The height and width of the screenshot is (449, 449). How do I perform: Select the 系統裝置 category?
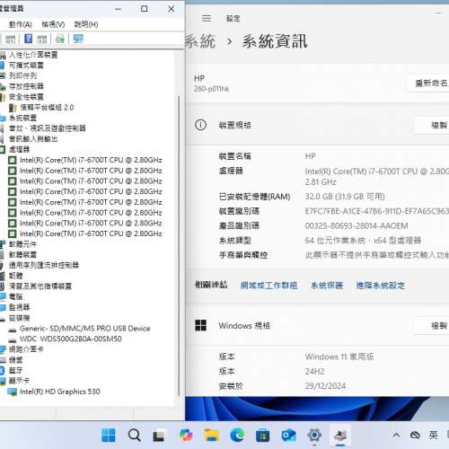(22, 118)
